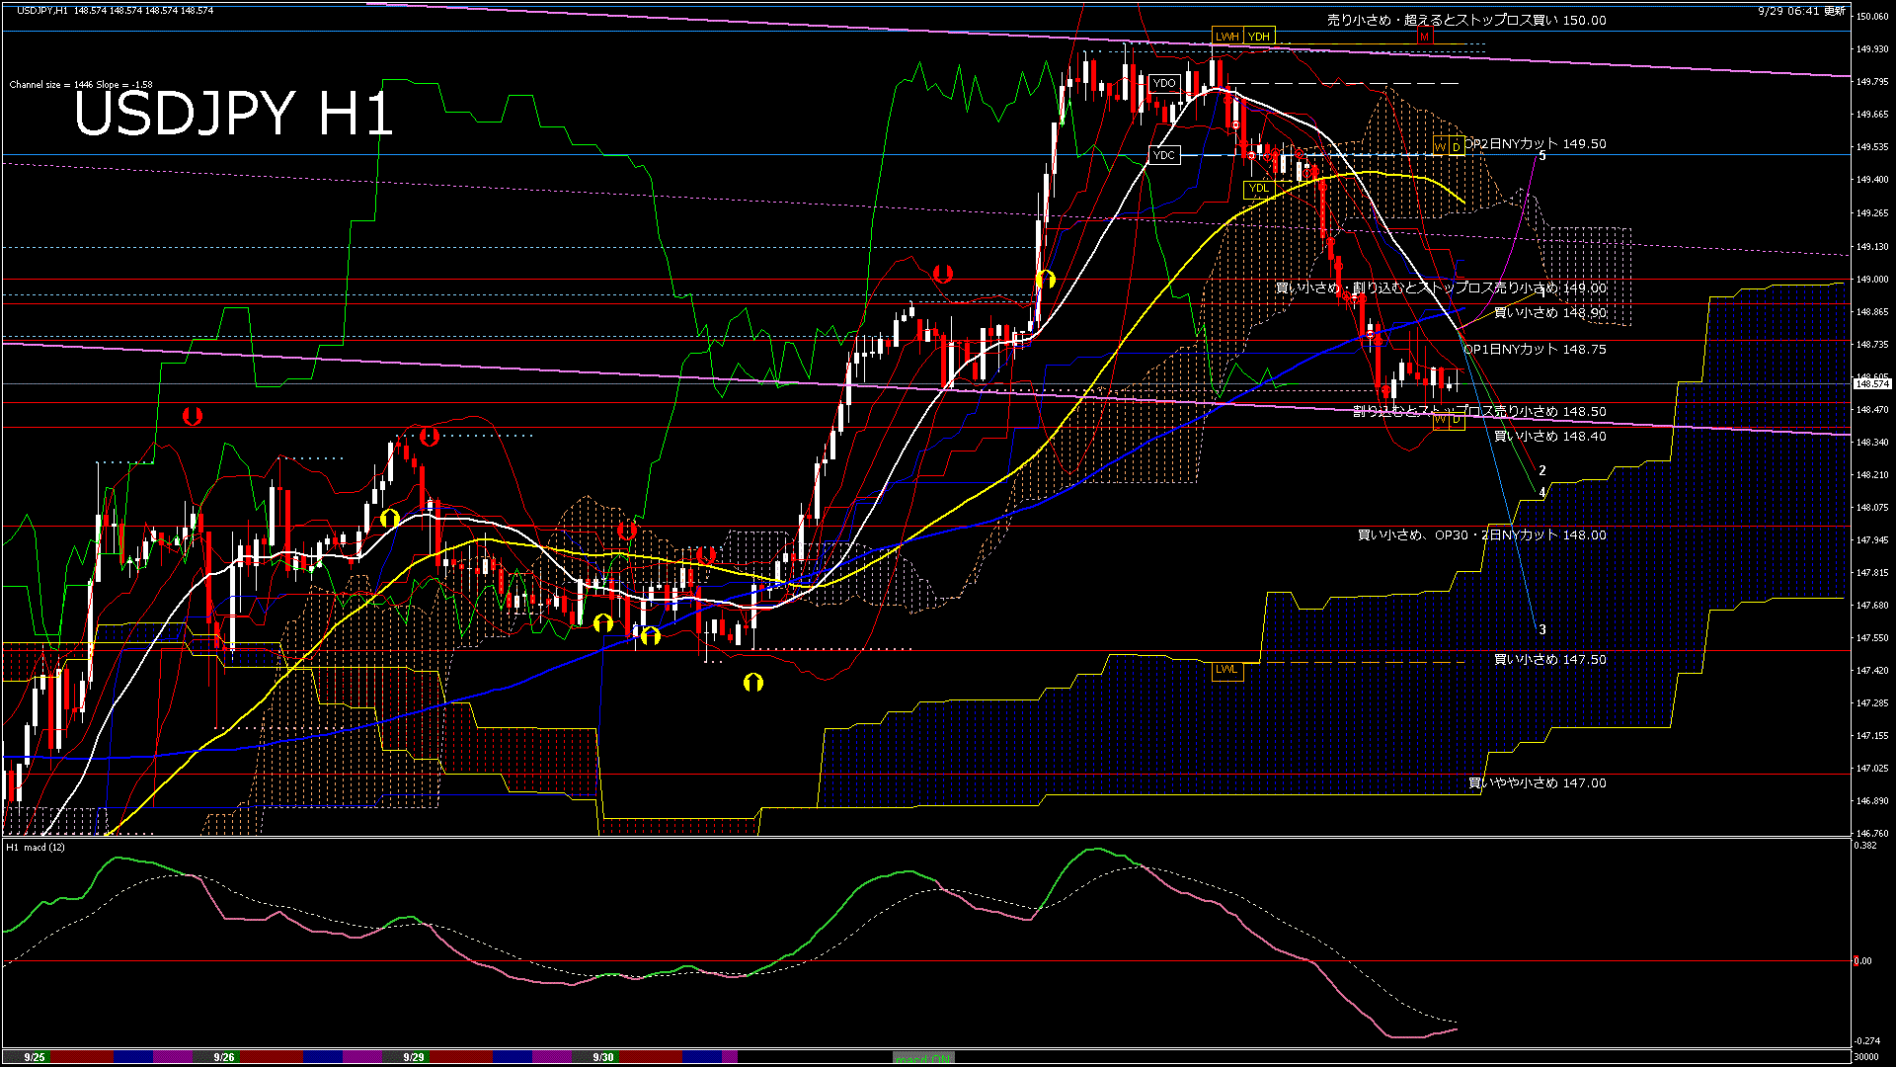
Task: Click forecast endpoint label number 3
Action: (1542, 630)
